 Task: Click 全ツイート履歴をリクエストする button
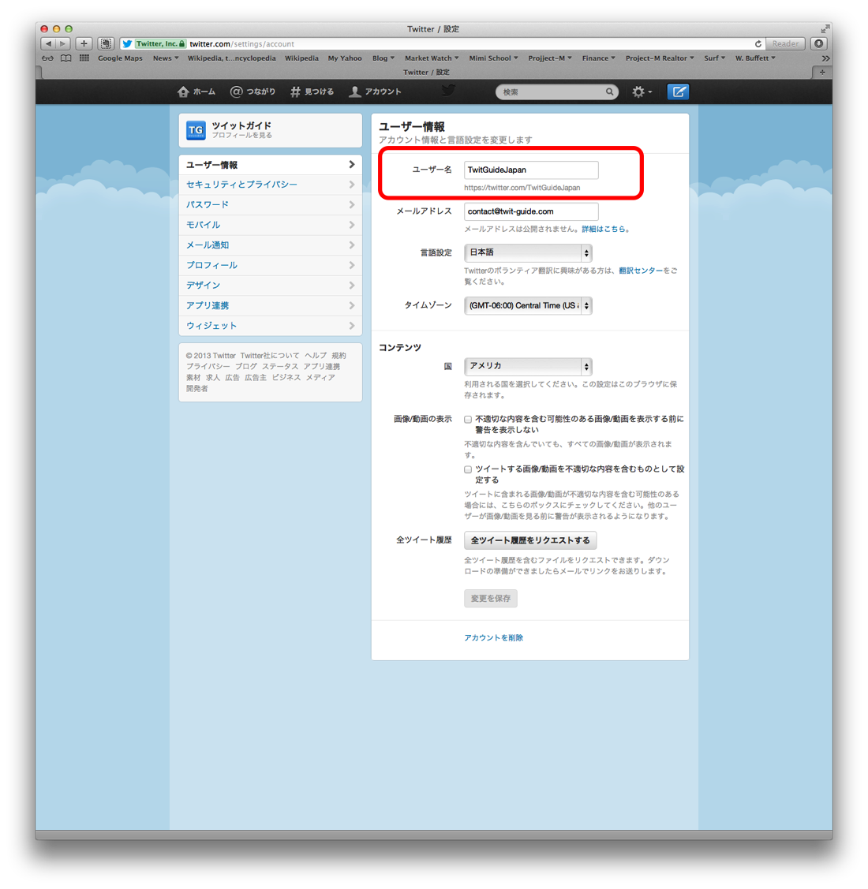pos(530,540)
